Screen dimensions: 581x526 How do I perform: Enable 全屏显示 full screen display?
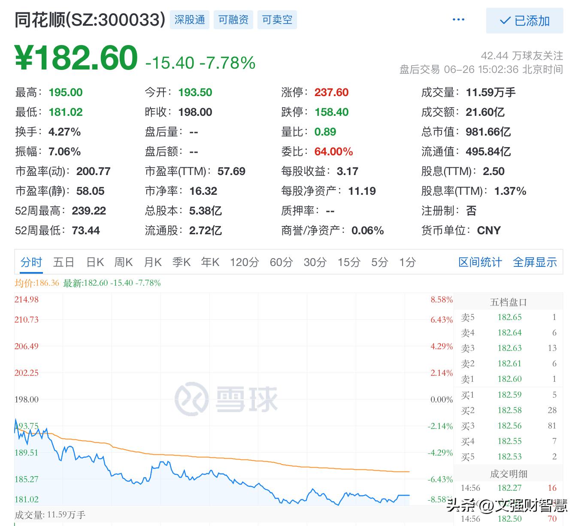point(535,262)
